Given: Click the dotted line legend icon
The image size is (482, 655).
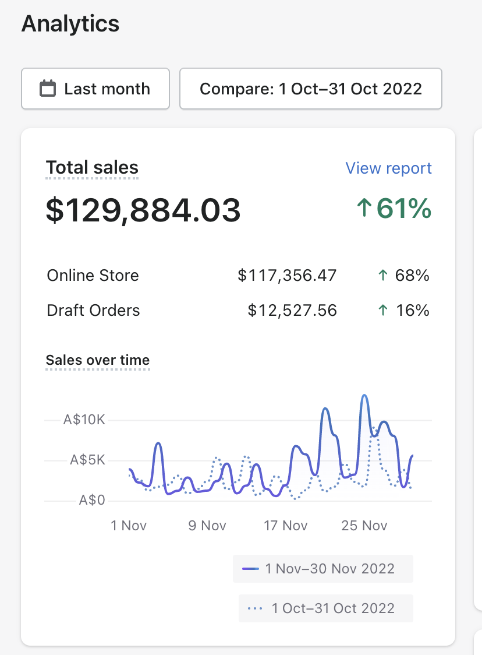Looking at the screenshot, I should [254, 608].
